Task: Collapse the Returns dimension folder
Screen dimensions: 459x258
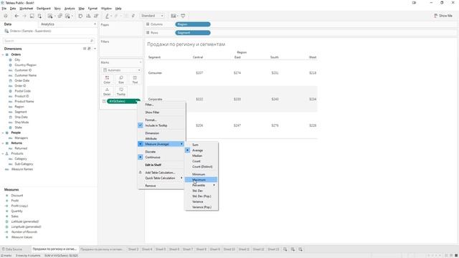Action: tap(3, 143)
